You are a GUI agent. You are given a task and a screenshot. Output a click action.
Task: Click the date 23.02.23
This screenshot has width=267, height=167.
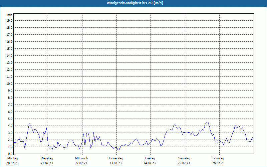click(115, 163)
